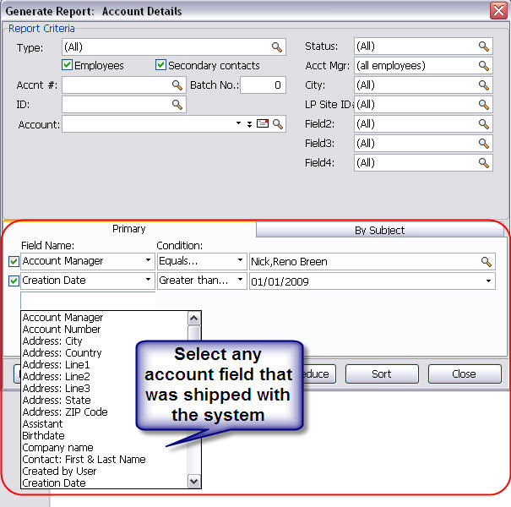Uncheck the Employees checkbox
511x507 pixels.
(68, 66)
